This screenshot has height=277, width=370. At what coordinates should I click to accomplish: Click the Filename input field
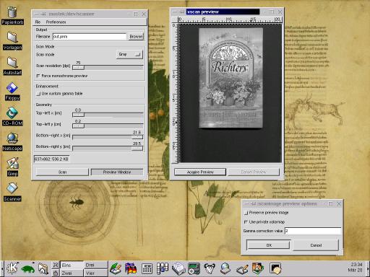tap(90, 37)
